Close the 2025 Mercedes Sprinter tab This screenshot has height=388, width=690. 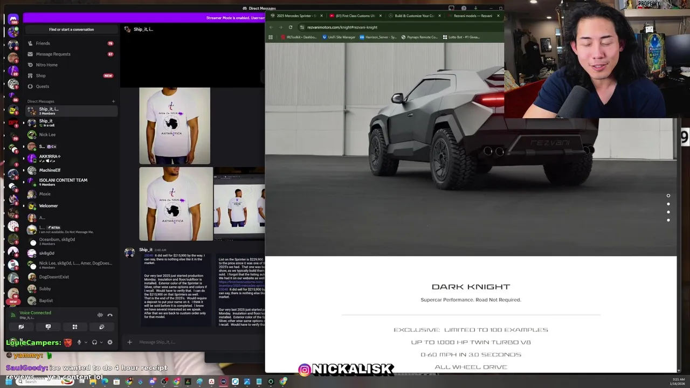(x=321, y=16)
